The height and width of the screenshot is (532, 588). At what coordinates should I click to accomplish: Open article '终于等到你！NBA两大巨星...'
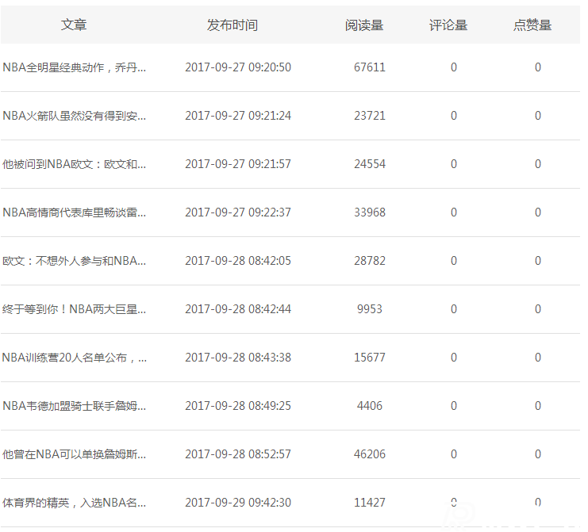point(75,309)
